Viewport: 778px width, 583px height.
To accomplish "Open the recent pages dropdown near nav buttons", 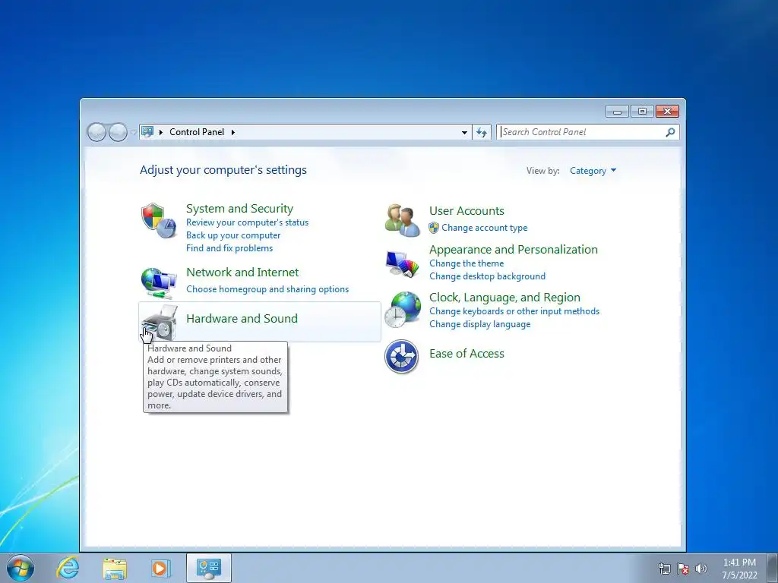I will tap(133, 132).
